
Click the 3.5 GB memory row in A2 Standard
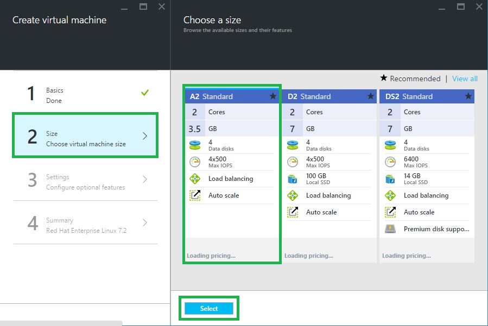click(x=232, y=128)
